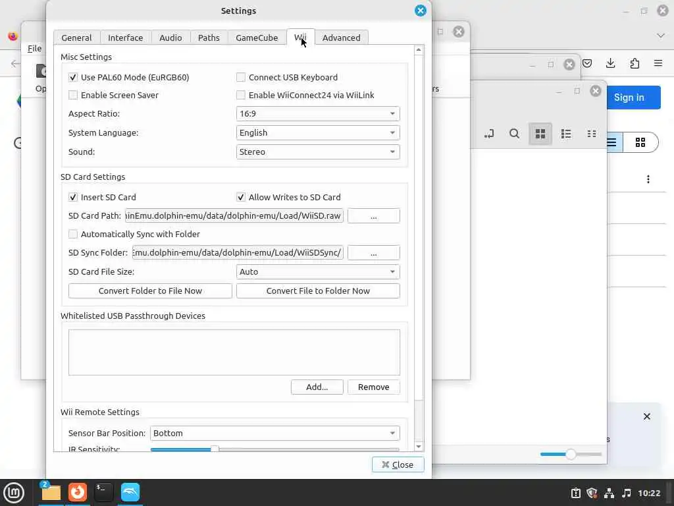Image resolution: width=674 pixels, height=506 pixels.
Task: Click the SD Sync Folder field
Action: 238,253
